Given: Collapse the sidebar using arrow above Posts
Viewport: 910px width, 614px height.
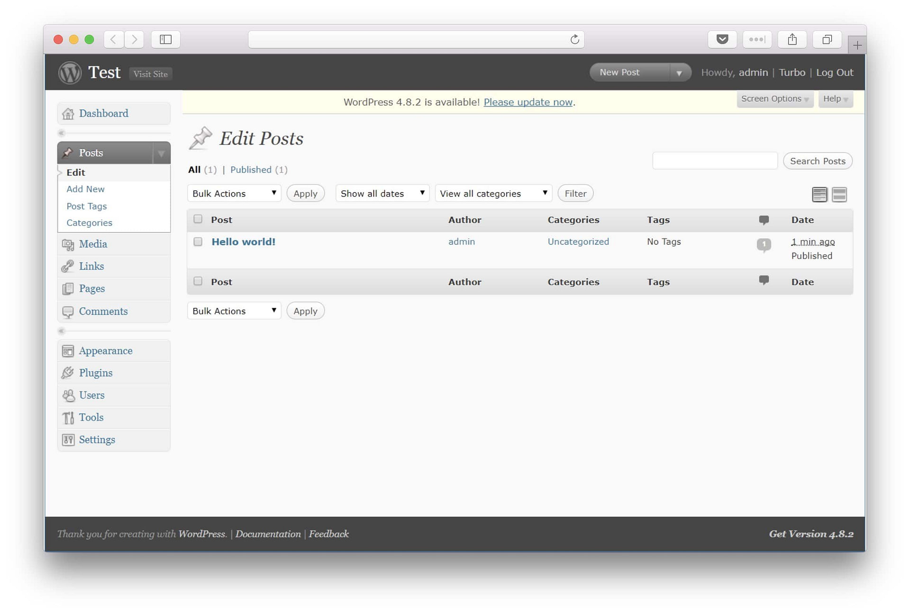Looking at the screenshot, I should click(62, 133).
